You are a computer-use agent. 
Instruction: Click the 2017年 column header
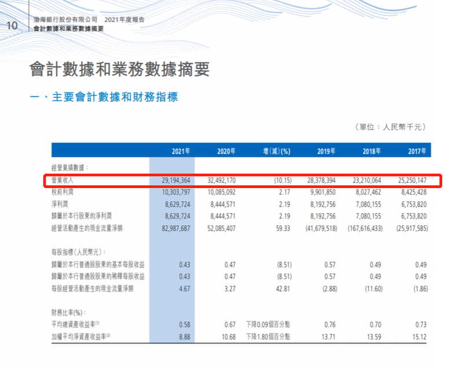click(415, 151)
